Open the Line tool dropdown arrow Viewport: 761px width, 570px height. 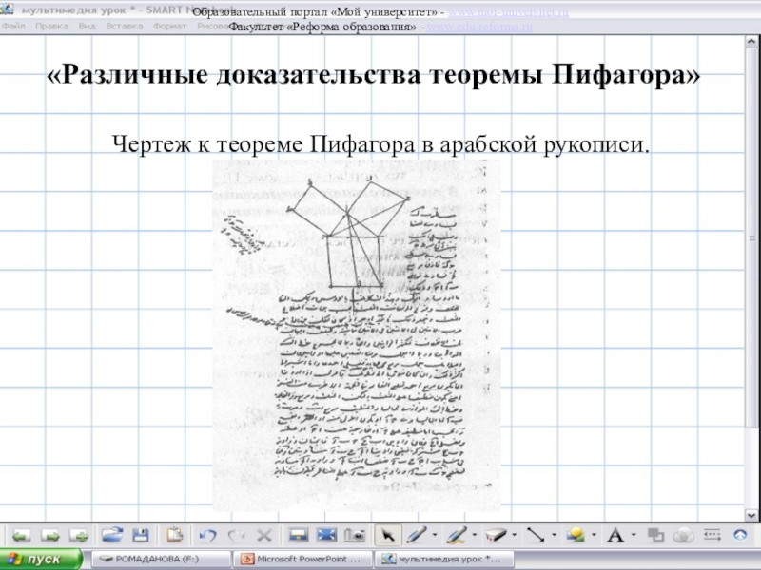[x=555, y=535]
